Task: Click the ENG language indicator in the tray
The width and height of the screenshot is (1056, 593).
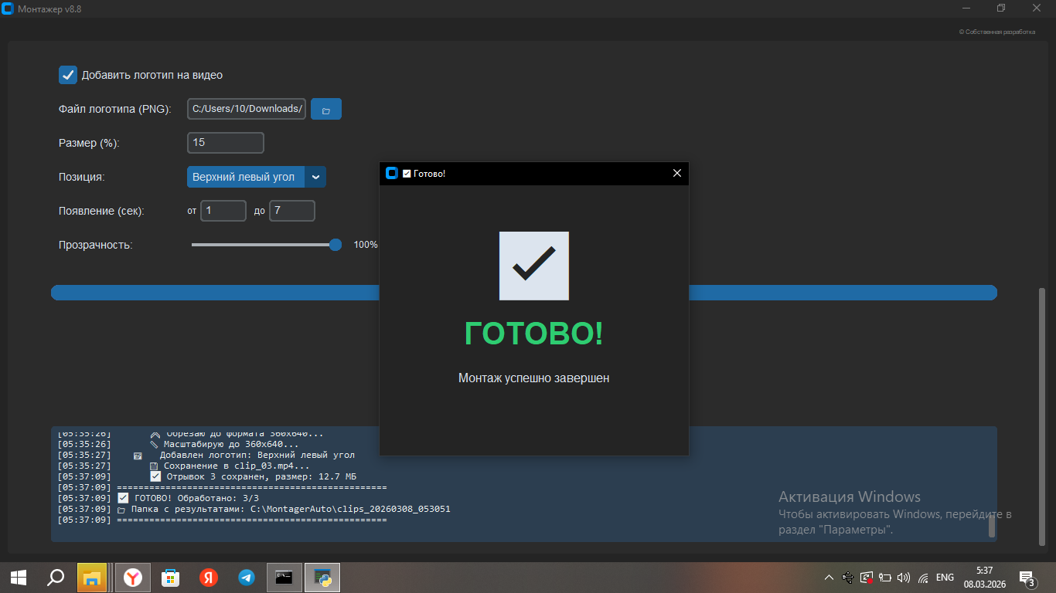Action: (x=945, y=578)
